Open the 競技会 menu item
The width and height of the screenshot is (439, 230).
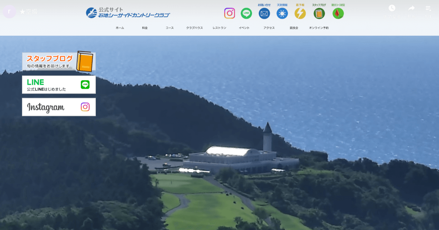coord(294,28)
